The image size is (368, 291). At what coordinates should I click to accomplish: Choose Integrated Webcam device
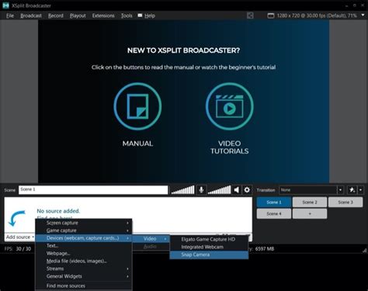[209, 247]
